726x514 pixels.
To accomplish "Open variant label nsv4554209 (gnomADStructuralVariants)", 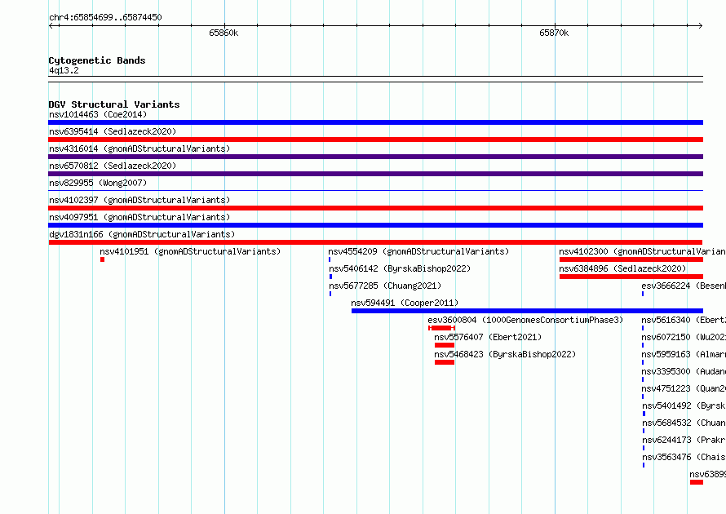I will point(418,251).
